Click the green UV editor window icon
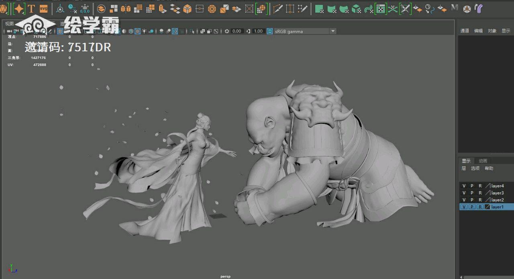The height and width of the screenshot is (279, 514). 381,9
